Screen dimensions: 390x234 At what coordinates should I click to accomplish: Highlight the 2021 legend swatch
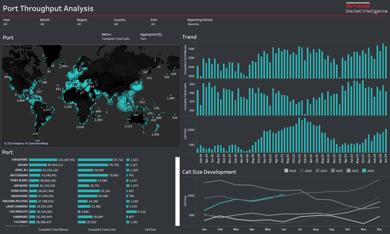point(317,171)
